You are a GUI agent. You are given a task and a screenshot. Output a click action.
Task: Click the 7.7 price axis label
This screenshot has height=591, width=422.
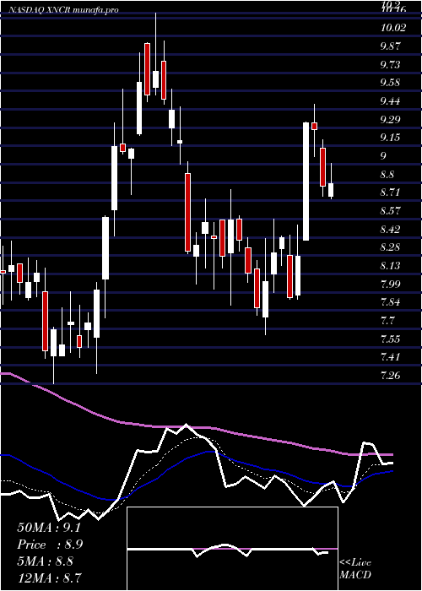(387, 321)
